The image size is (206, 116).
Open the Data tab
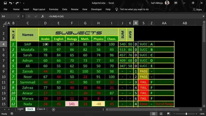point(64,9)
